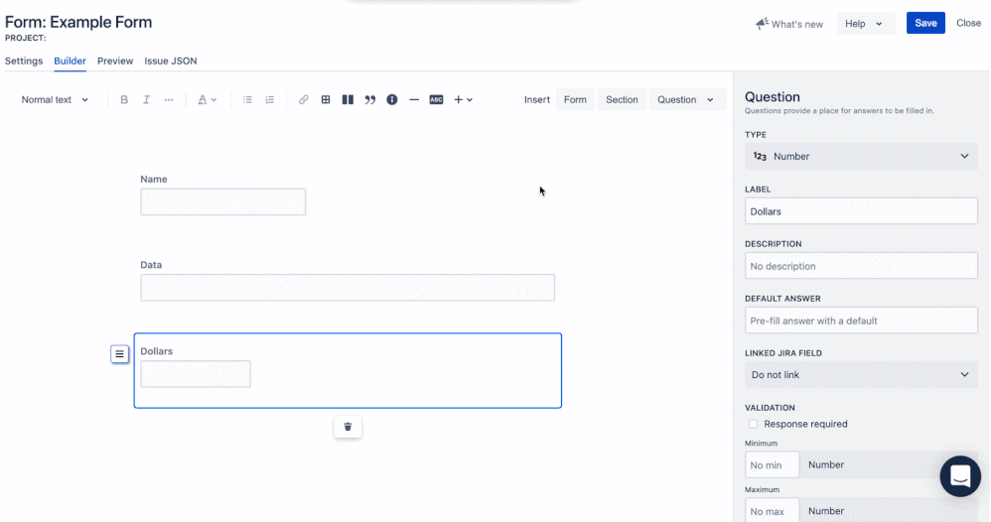Viewport: 991px width, 522px height.
Task: Open more formatting options ellipsis
Action: click(x=169, y=100)
